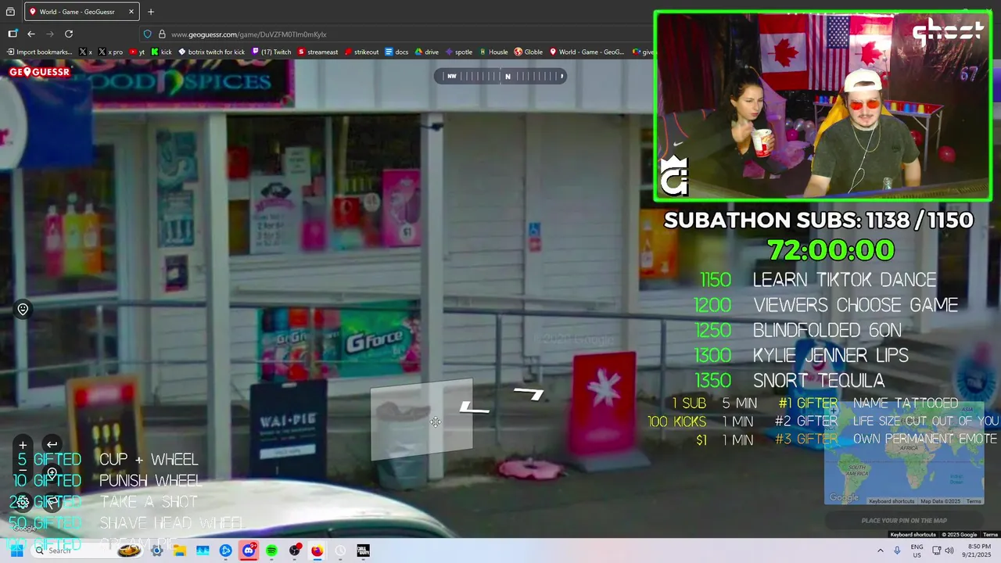This screenshot has height=563, width=1001.
Task: Open World - Game - GeoGuessr bookmark
Action: click(587, 52)
